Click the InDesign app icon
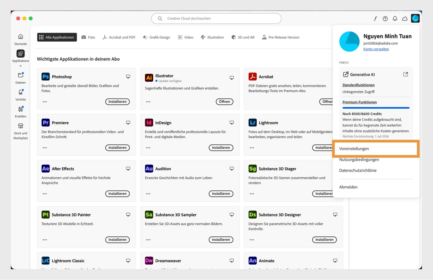Screen dimensions: 433x280 (149, 123)
